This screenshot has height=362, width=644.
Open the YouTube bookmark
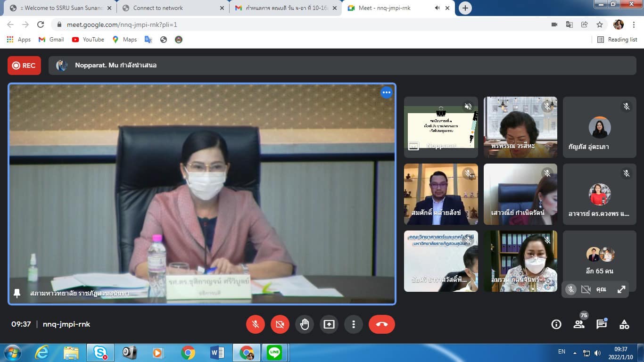pos(88,40)
